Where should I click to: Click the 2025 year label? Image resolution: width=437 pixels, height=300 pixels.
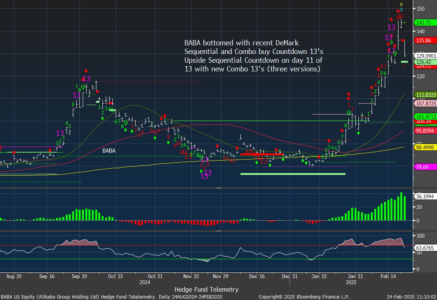coord(351,282)
